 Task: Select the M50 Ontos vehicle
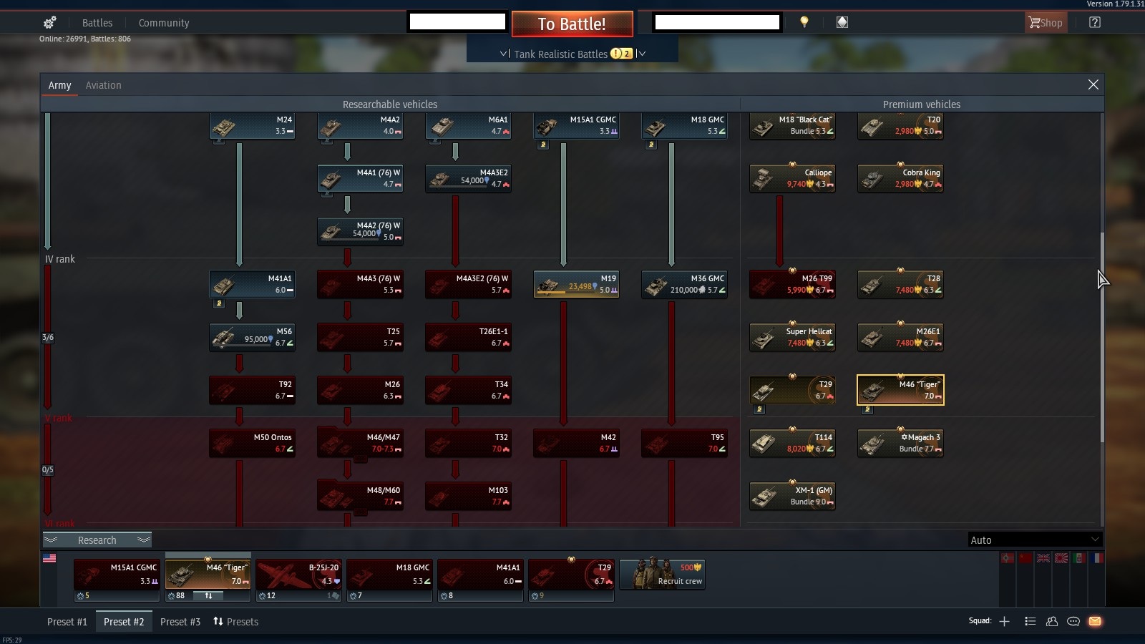point(253,443)
